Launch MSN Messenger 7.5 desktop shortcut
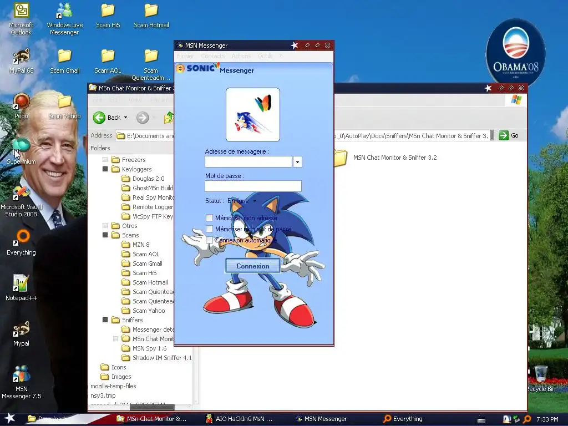The width and height of the screenshot is (568, 426). click(x=22, y=382)
